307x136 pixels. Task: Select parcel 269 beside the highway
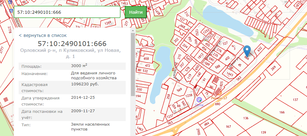pos(273,68)
